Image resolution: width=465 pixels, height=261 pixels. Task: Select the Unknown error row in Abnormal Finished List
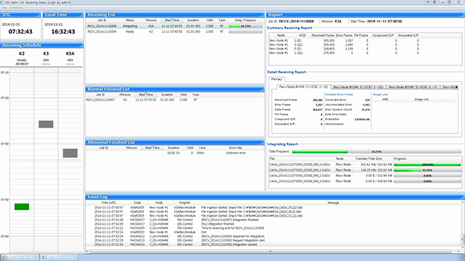coord(175,153)
